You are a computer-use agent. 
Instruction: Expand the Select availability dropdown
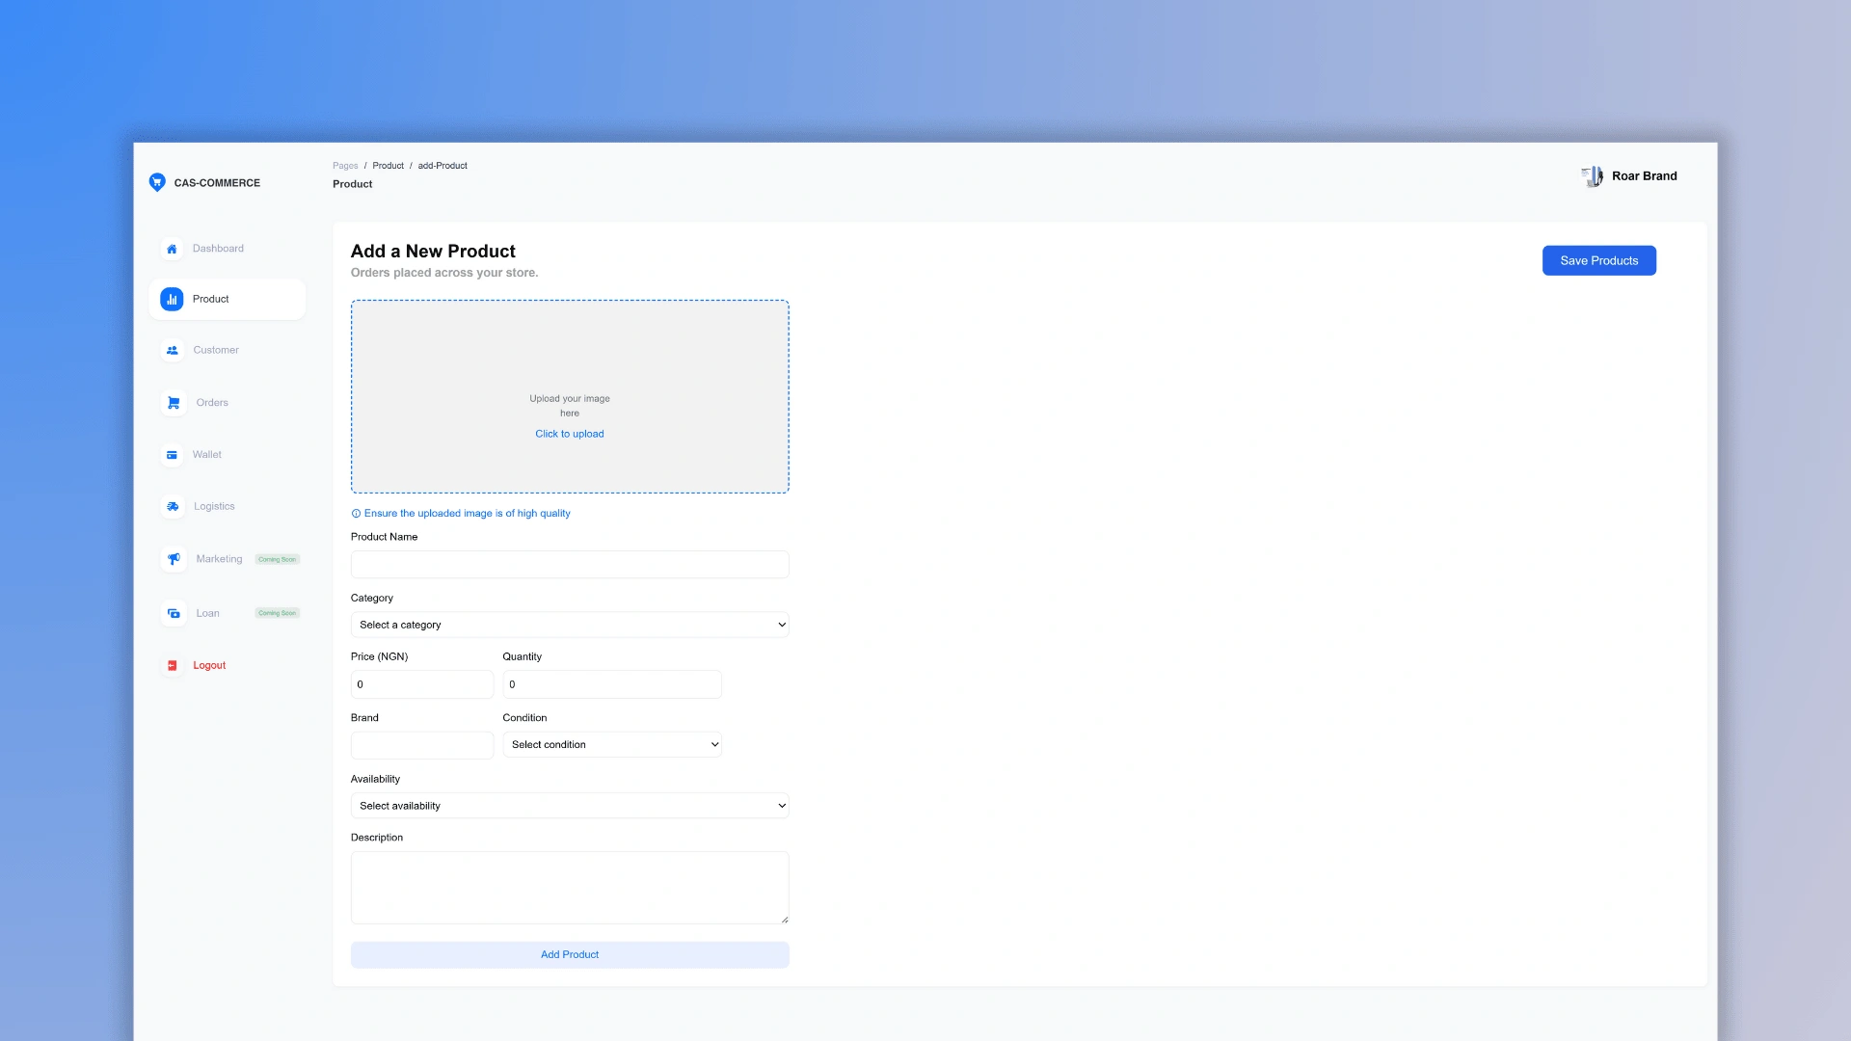570,806
